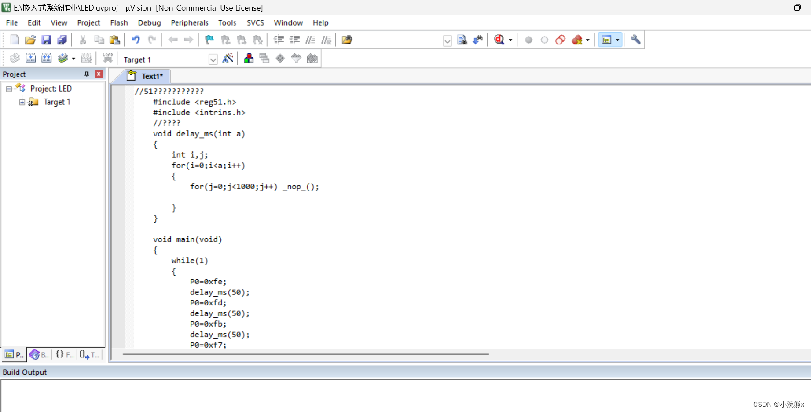Open the Edit menu
This screenshot has height=412, width=811.
coord(34,23)
